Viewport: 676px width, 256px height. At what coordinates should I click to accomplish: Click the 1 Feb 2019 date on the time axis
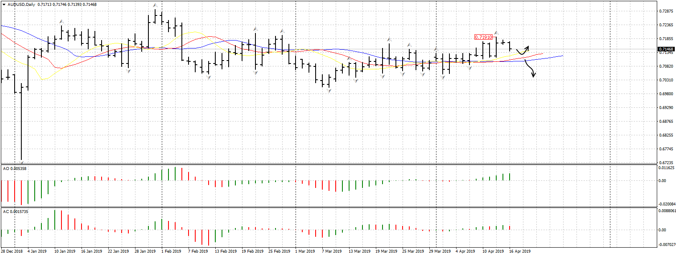click(171, 251)
